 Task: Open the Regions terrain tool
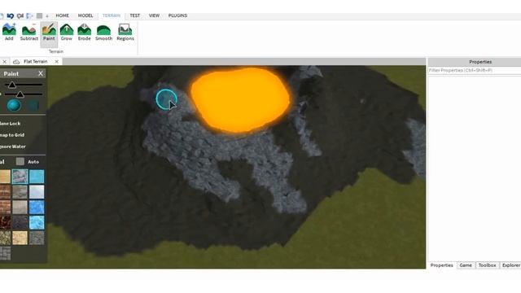coord(125,33)
